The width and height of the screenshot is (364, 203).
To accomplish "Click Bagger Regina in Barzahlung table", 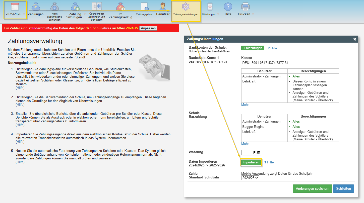I will pyautogui.click(x=253, y=127).
